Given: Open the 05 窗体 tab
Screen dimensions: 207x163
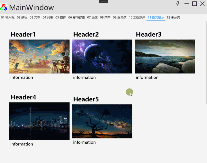Looking at the screenshot, I should (x=61, y=17).
